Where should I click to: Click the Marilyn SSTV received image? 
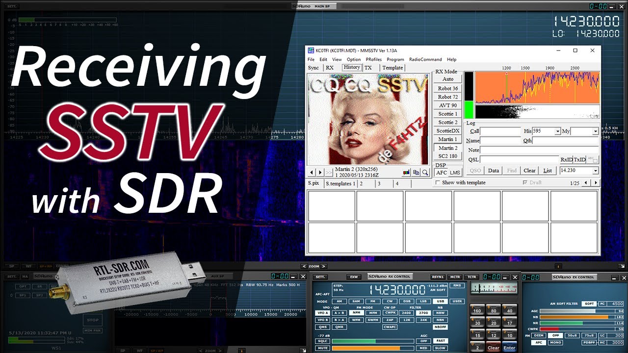pos(368,119)
